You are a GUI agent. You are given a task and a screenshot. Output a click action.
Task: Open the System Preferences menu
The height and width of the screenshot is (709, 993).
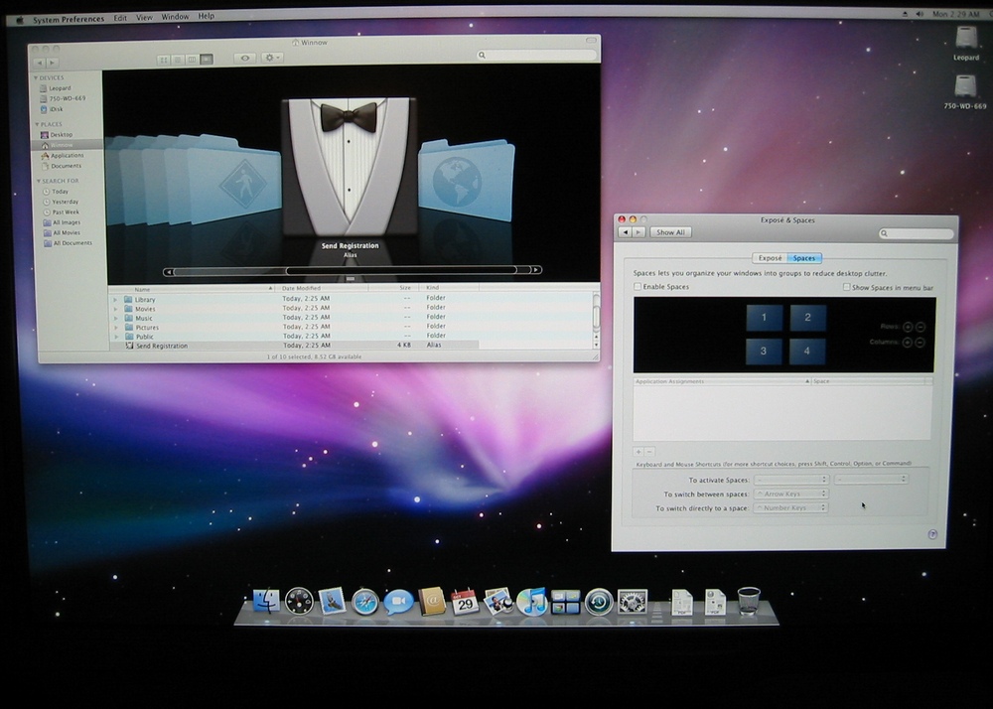pos(69,19)
